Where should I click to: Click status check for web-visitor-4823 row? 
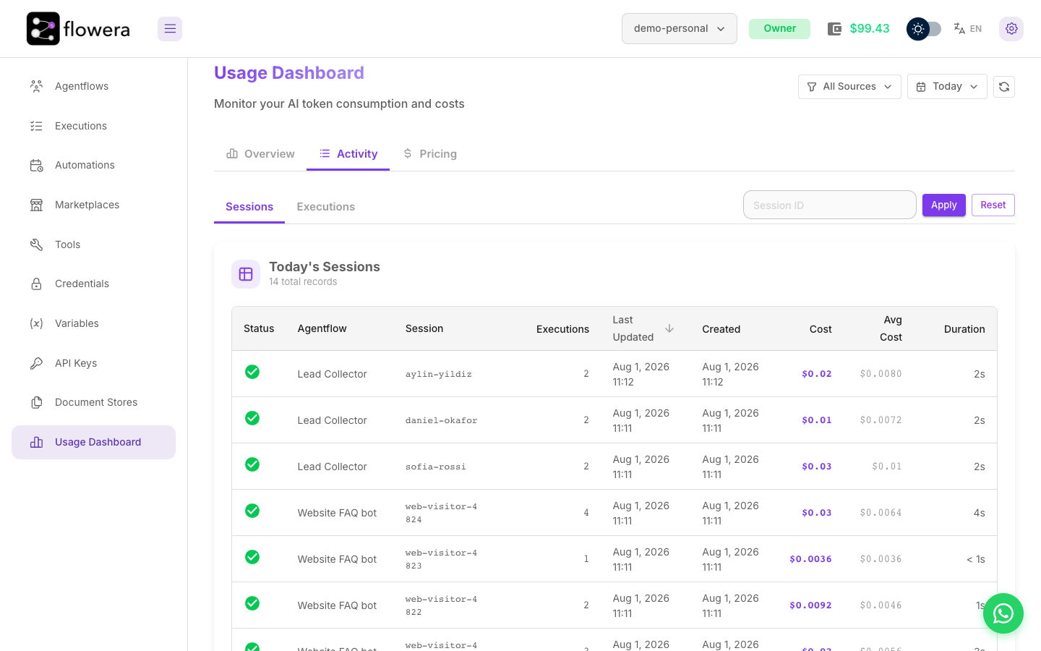point(252,557)
